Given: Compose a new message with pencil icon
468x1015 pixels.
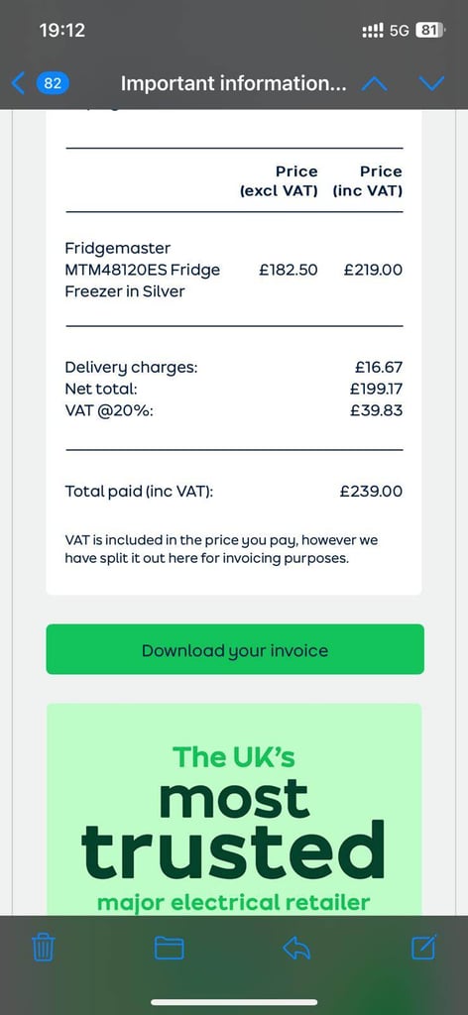Looking at the screenshot, I should [424, 947].
